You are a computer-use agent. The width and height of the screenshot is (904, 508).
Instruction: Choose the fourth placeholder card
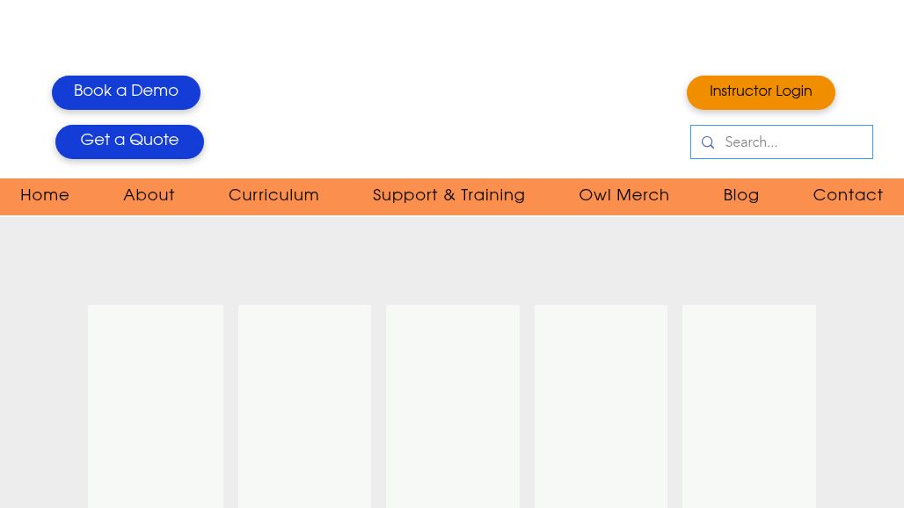pyautogui.click(x=601, y=405)
